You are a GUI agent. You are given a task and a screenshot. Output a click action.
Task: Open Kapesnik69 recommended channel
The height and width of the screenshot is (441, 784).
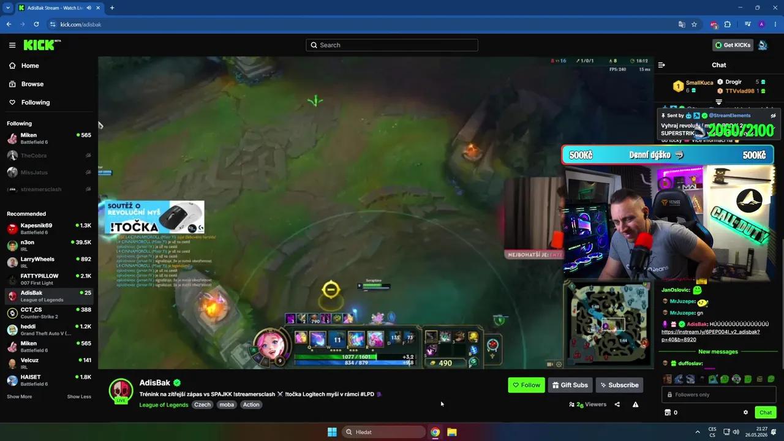coord(49,229)
